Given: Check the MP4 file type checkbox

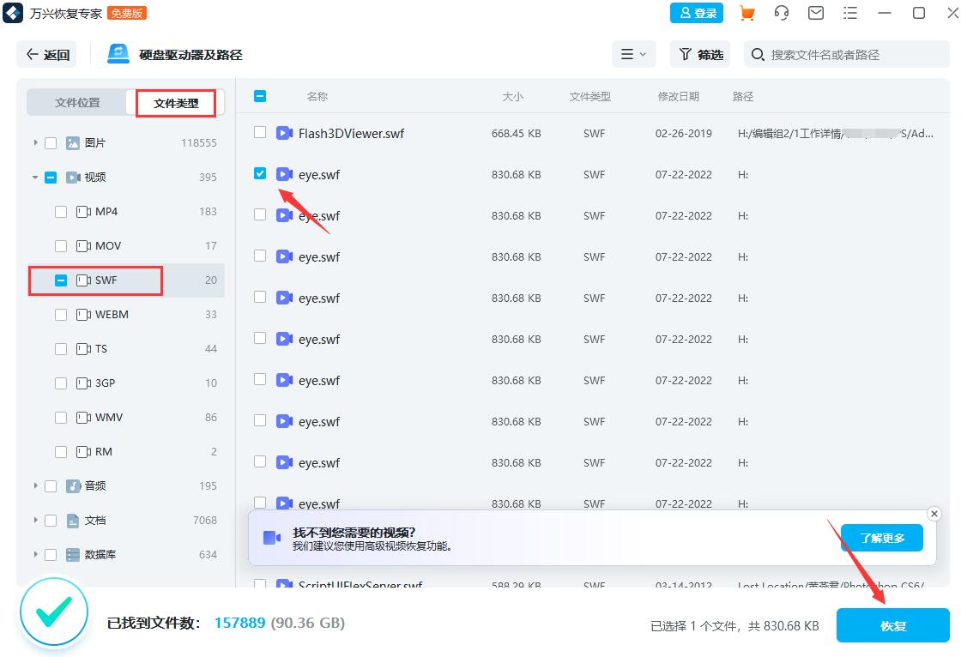Looking at the screenshot, I should 61,211.
